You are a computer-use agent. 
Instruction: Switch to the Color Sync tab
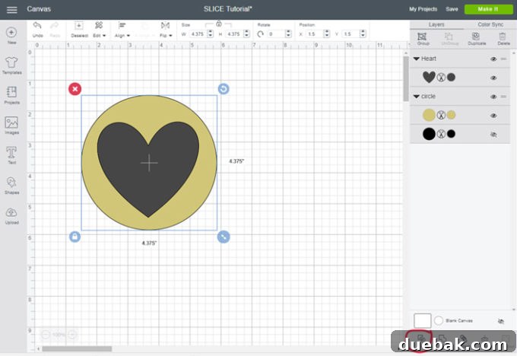tap(490, 25)
